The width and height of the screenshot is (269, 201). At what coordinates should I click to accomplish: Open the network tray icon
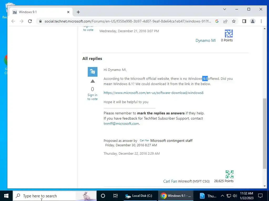(x=229, y=196)
